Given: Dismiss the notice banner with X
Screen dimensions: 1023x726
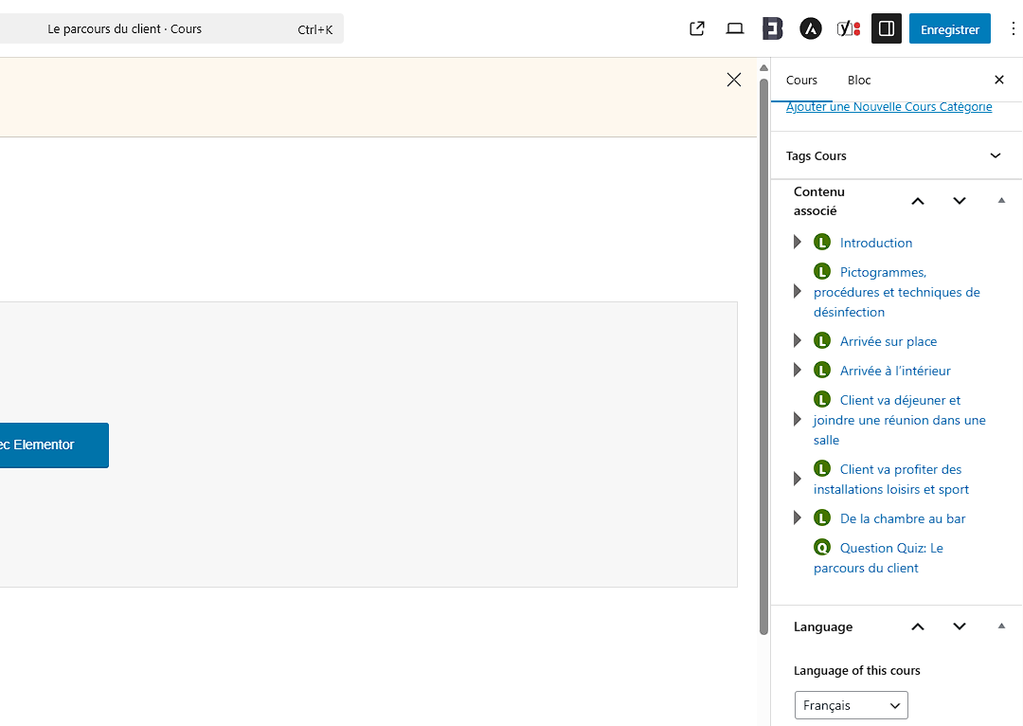Looking at the screenshot, I should (734, 80).
